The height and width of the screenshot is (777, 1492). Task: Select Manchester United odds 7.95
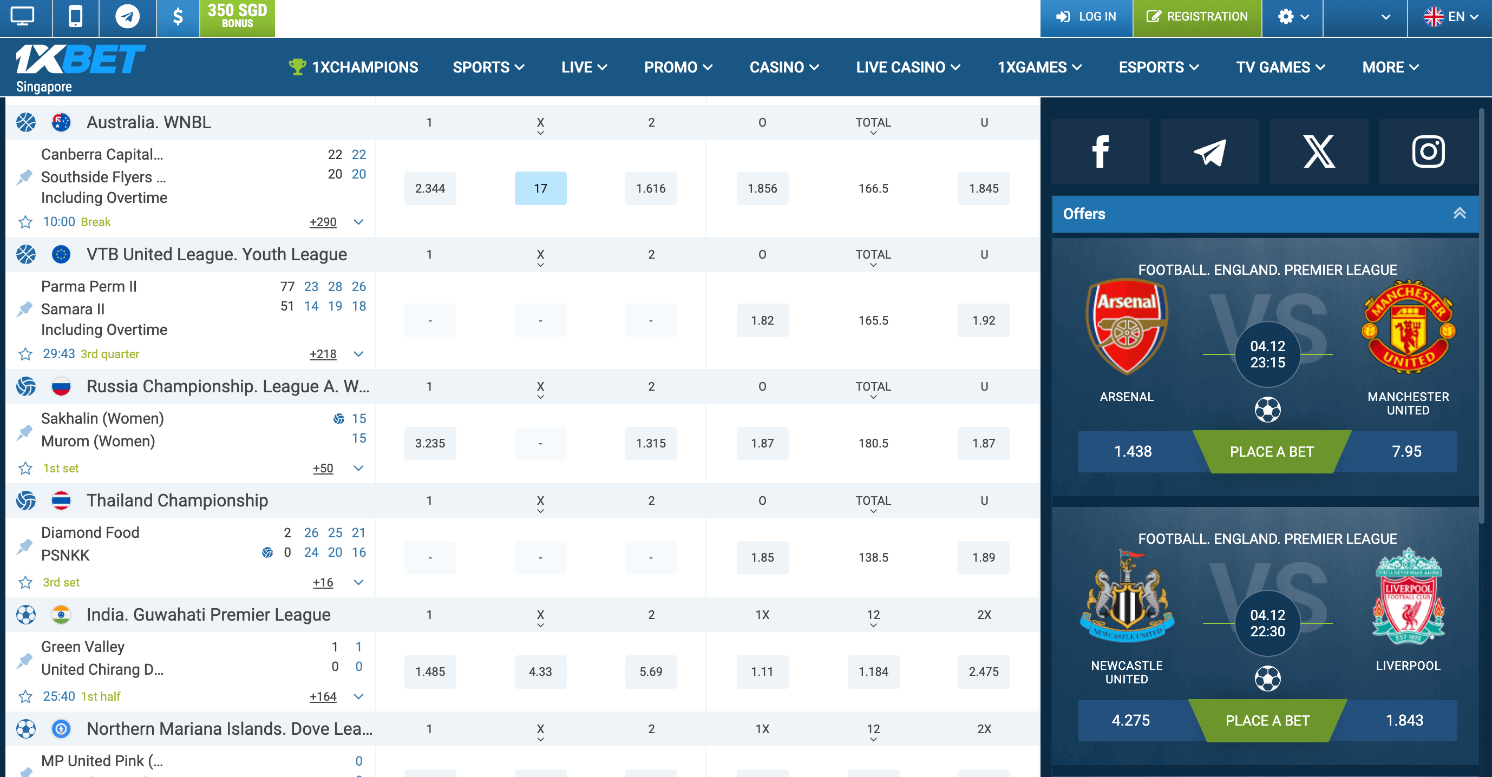pyautogui.click(x=1406, y=452)
